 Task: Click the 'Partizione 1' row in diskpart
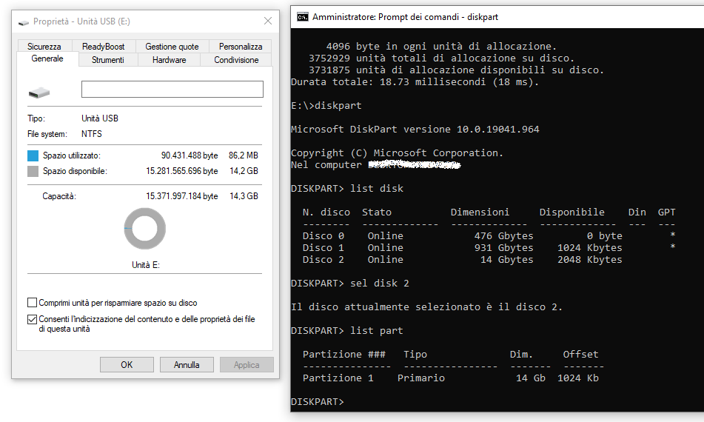coord(450,378)
